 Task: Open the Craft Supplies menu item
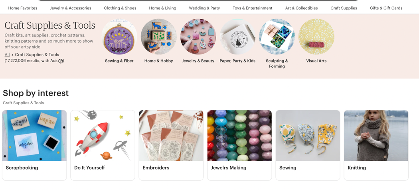[344, 8]
